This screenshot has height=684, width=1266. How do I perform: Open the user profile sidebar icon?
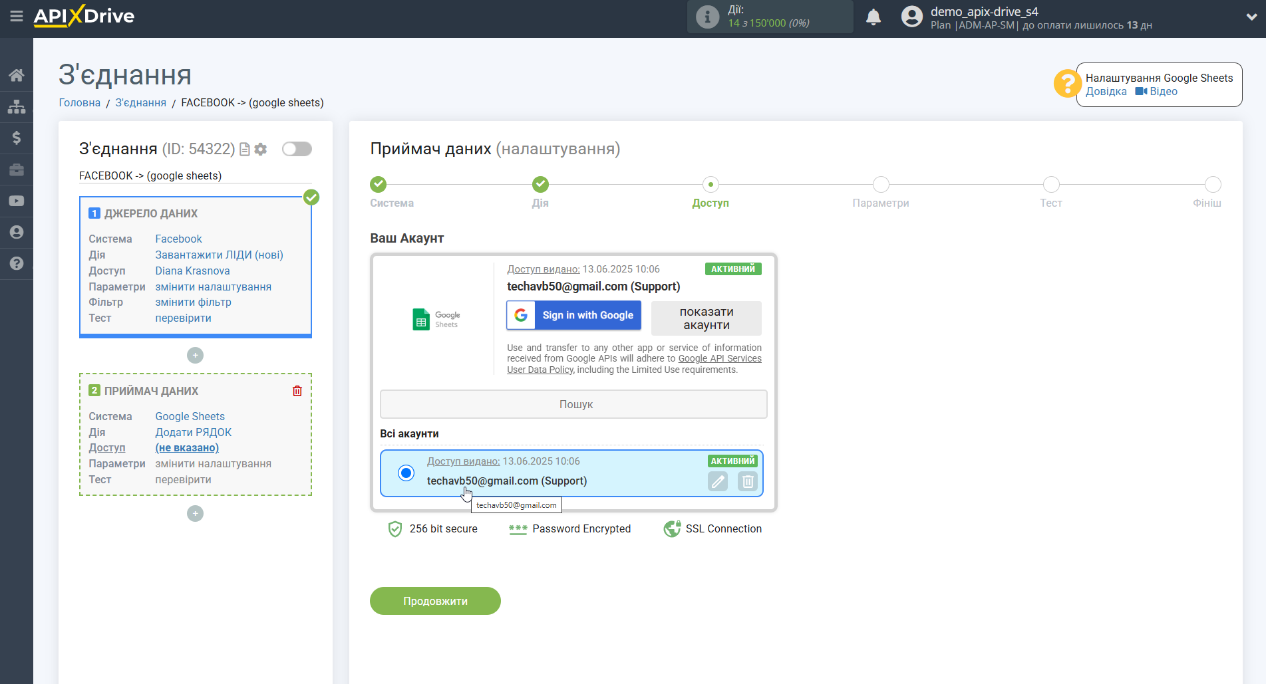click(17, 232)
